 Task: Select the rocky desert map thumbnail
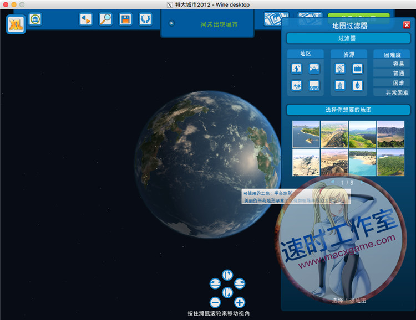tap(334, 162)
